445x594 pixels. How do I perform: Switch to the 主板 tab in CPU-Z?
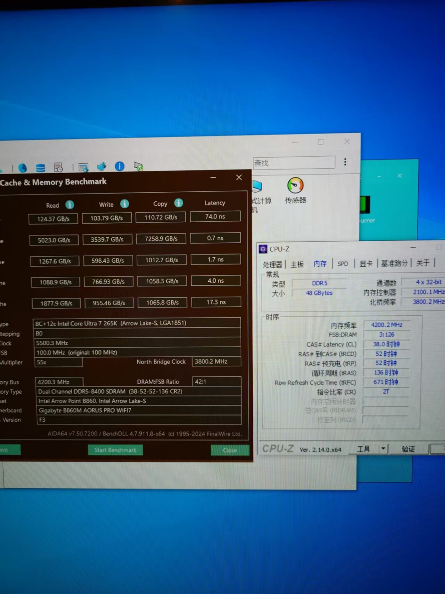[297, 264]
